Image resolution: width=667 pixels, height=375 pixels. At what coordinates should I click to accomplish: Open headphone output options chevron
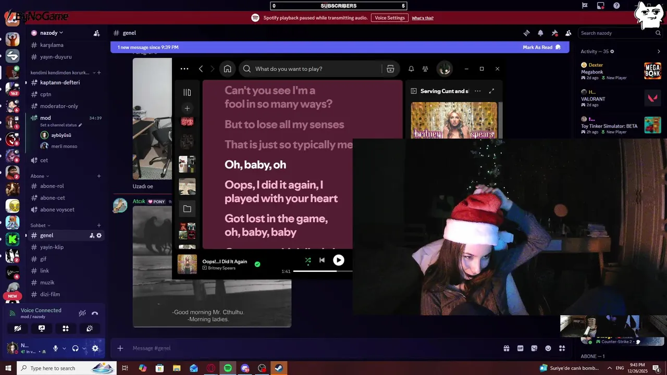[84, 348]
